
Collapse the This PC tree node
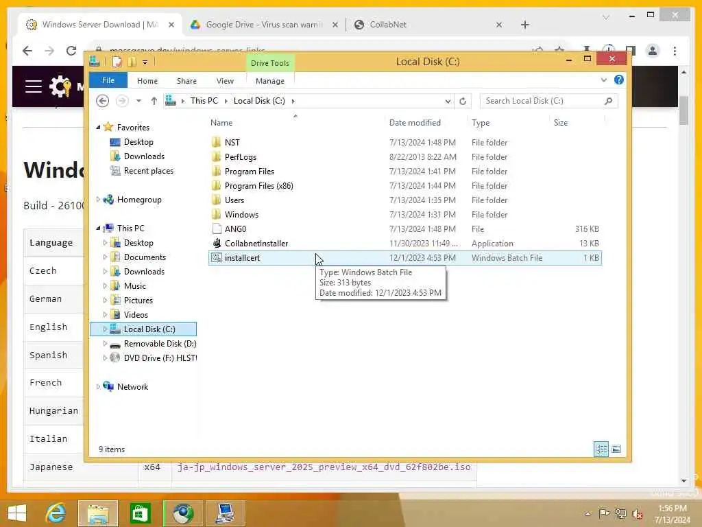pos(98,228)
